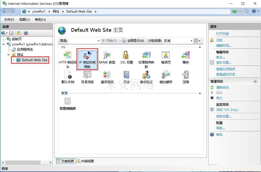This screenshot has height=172, width=261.
Task: Open the 分组依据 区域 dropdown
Action: click(x=178, y=41)
